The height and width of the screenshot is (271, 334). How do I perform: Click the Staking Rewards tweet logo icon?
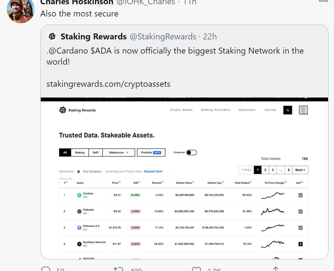click(x=52, y=37)
